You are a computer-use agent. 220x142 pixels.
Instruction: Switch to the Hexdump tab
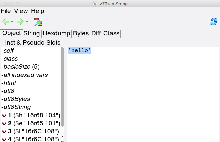[56, 33]
